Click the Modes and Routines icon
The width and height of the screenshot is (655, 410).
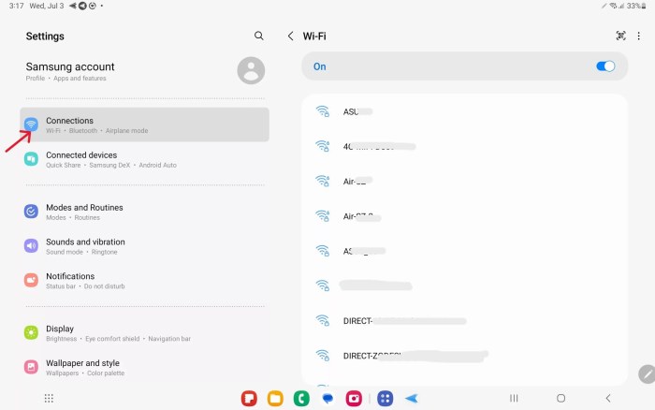point(31,212)
